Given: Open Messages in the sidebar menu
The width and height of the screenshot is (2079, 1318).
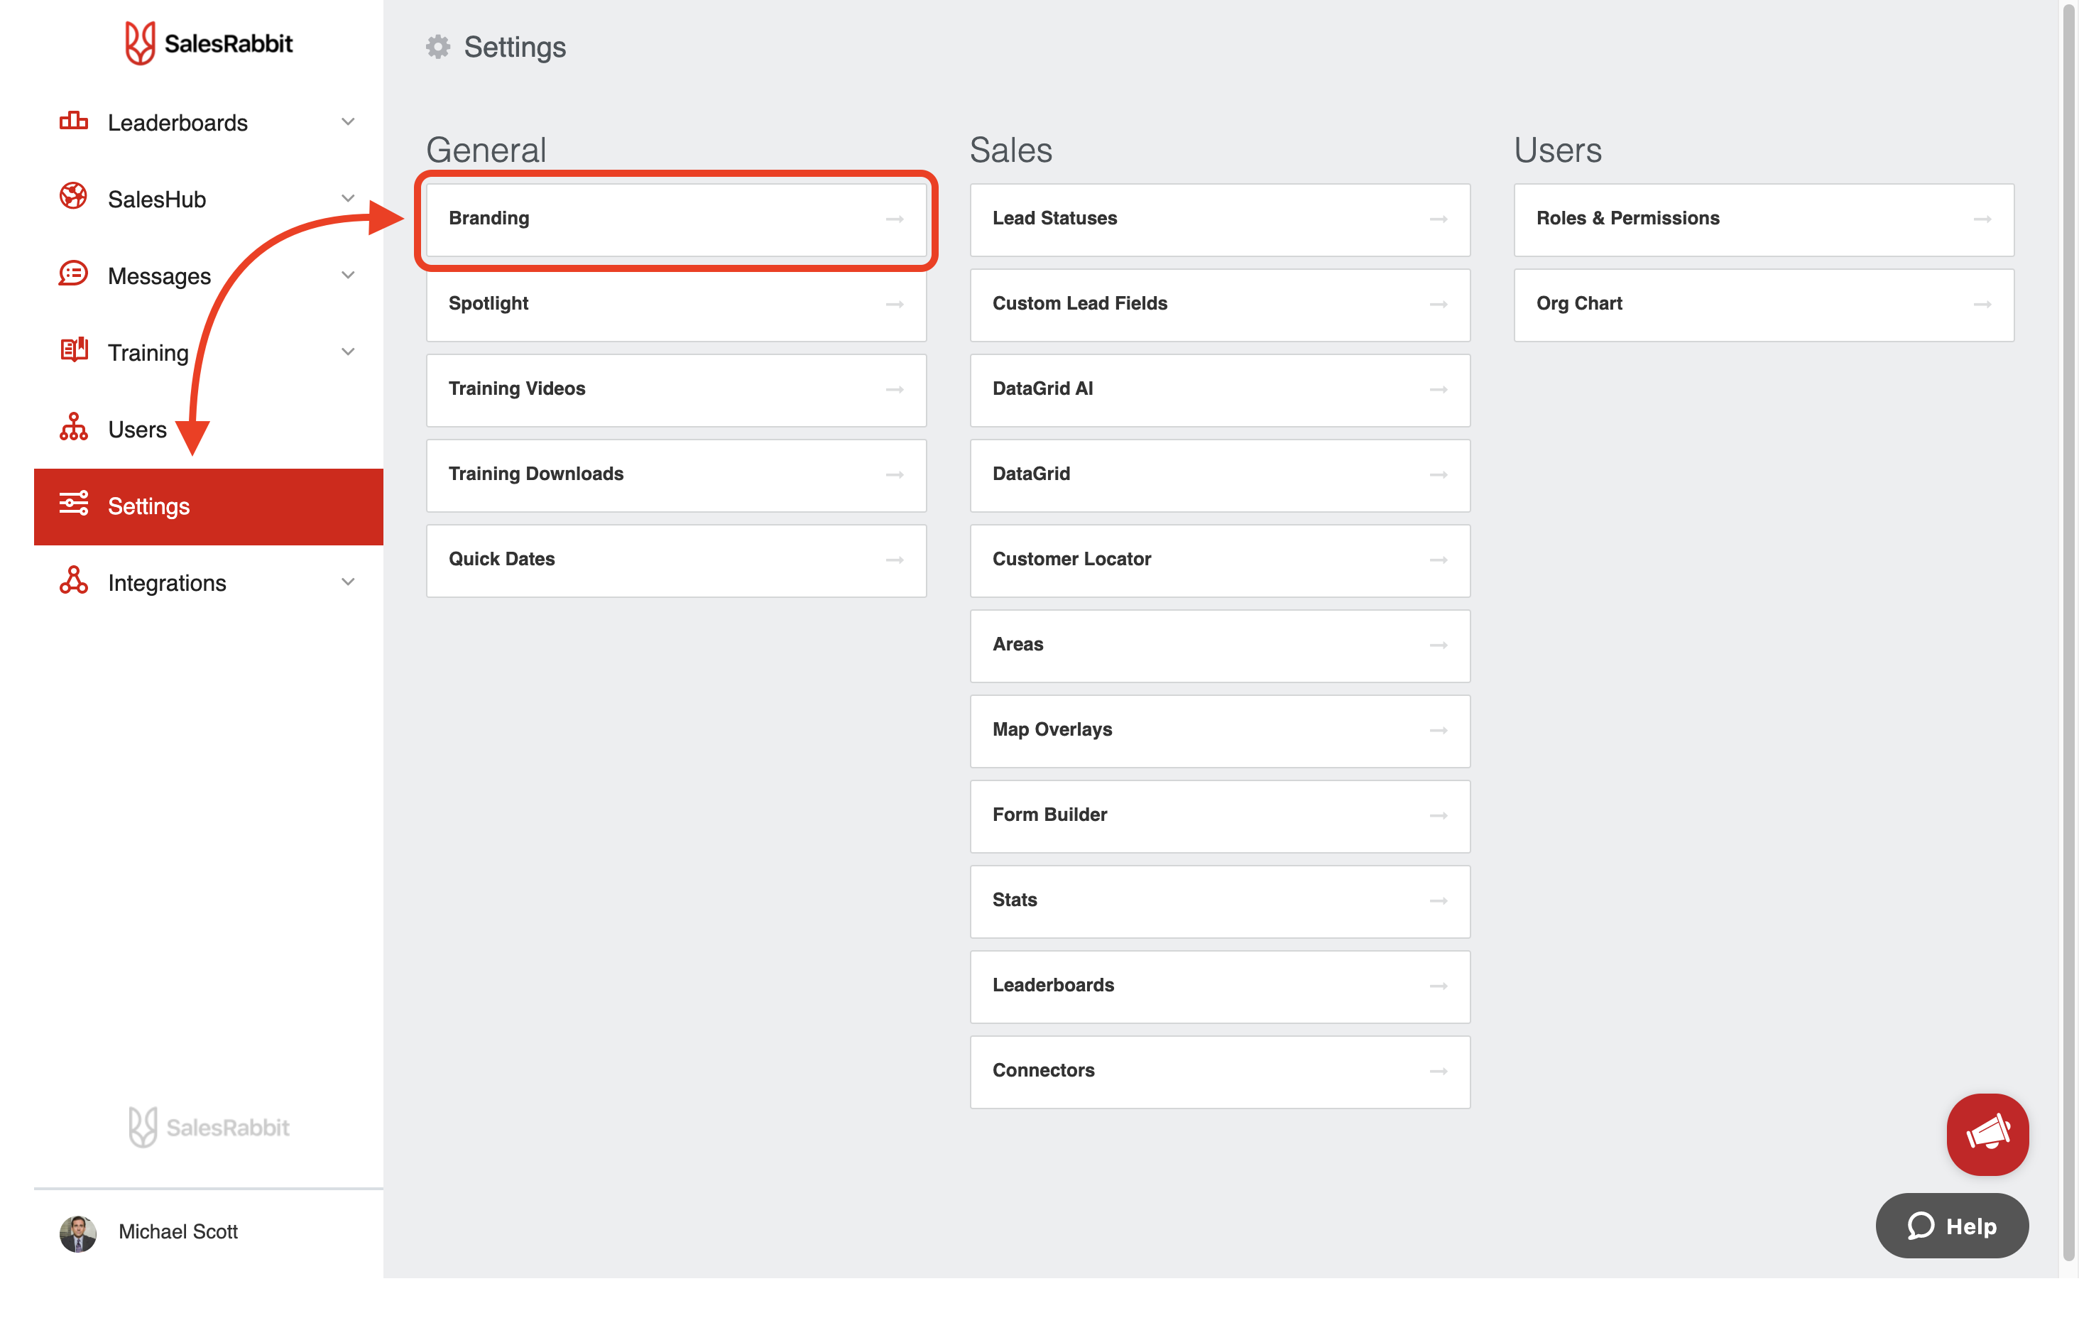Looking at the screenshot, I should [x=208, y=276].
